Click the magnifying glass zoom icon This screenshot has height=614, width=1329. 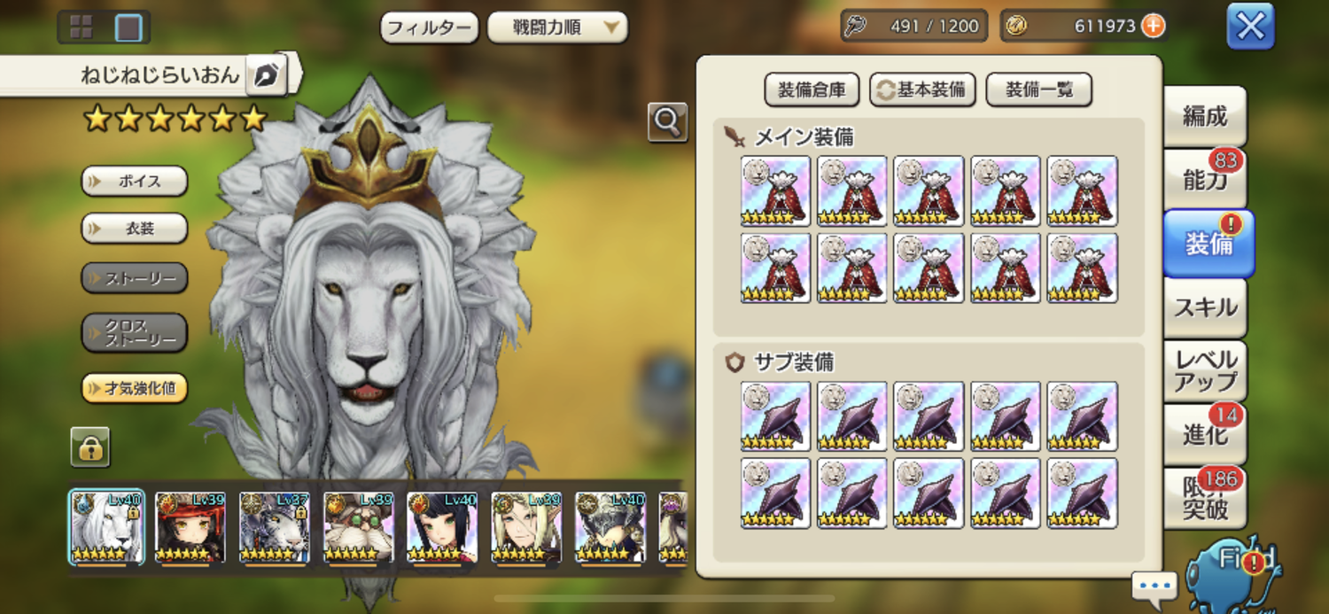click(x=667, y=122)
